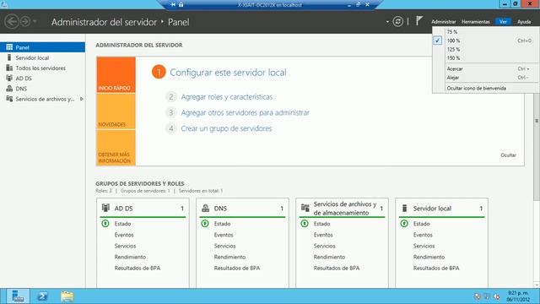Open the Administrar menu
This screenshot has width=540, height=304.
[443, 22]
